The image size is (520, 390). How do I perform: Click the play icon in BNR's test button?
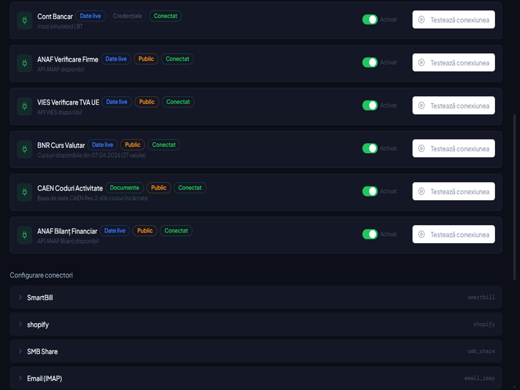click(421, 149)
